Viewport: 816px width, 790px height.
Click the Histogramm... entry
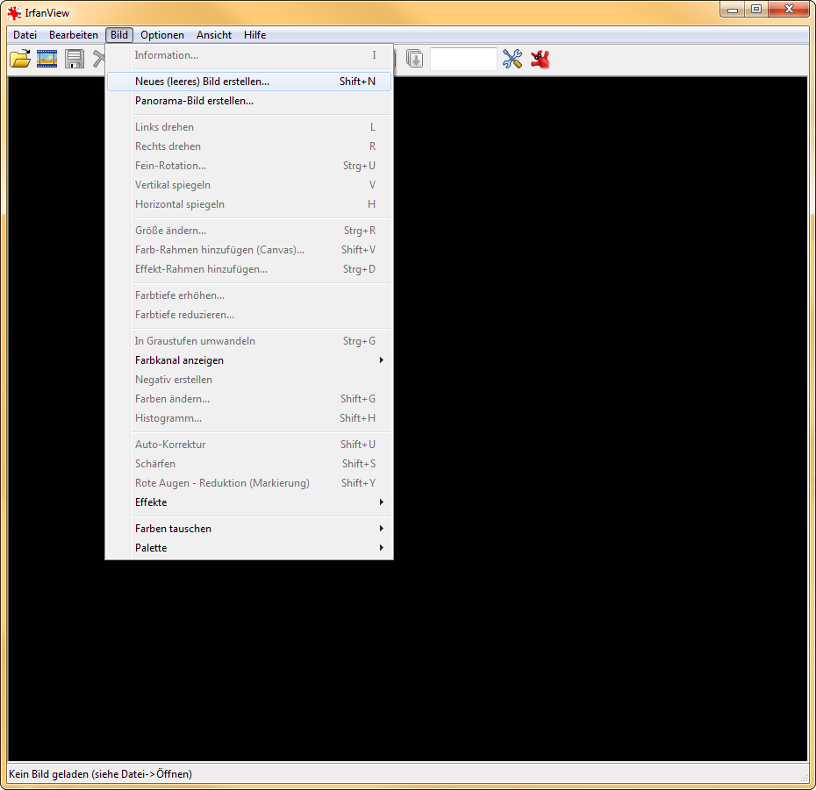(x=249, y=418)
